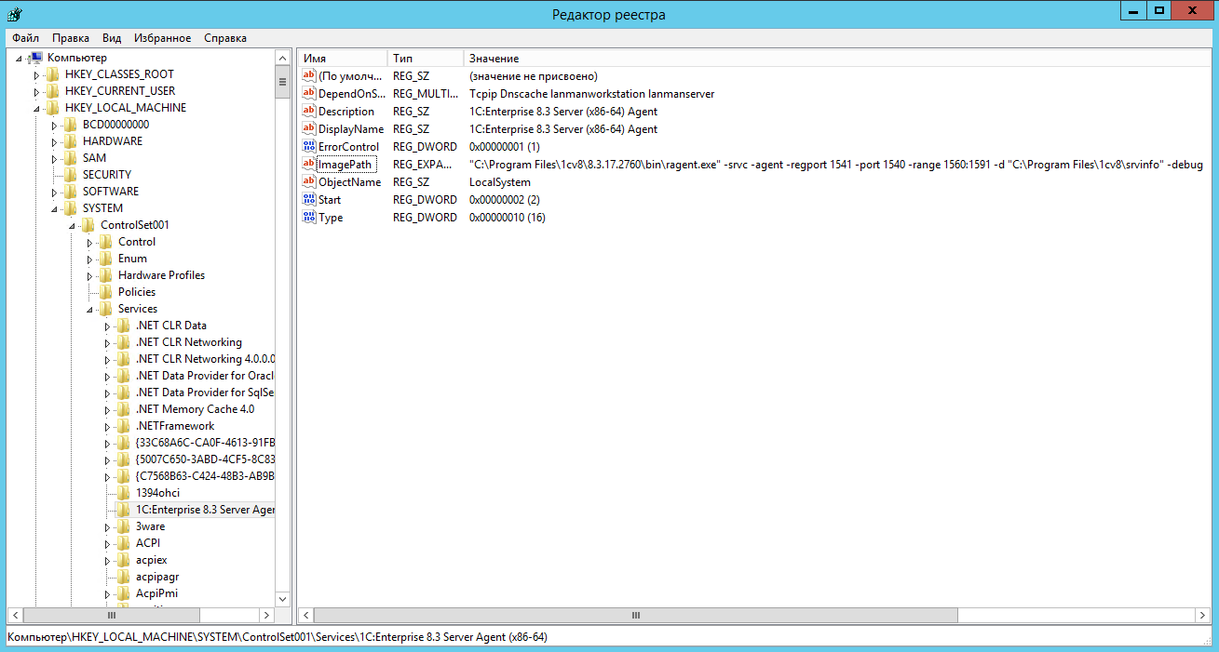The width and height of the screenshot is (1219, 652).
Task: Select the Hardware Profiles key
Action: point(161,275)
